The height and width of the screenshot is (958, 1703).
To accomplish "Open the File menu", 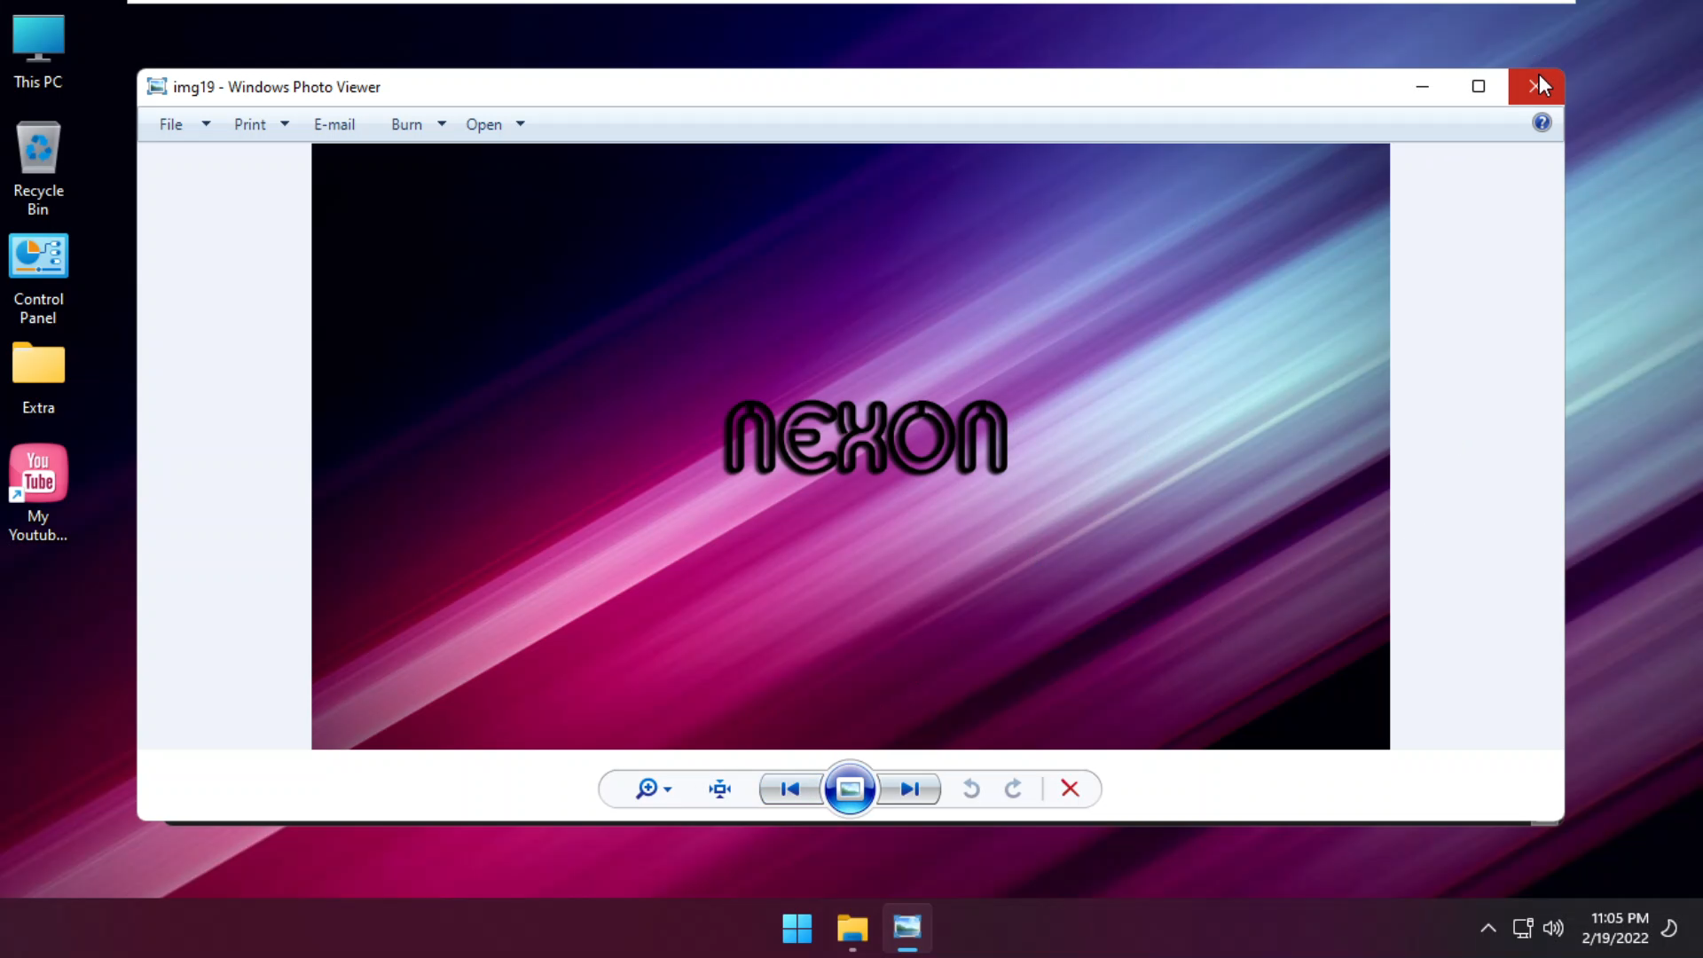I will 171,124.
